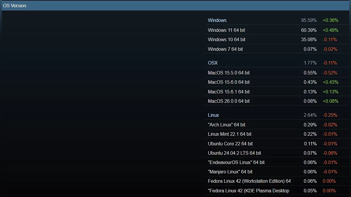Click the -0.06% change for Ubuntu 24.04.2 LTS
The width and height of the screenshot is (351, 197).
click(x=330, y=153)
